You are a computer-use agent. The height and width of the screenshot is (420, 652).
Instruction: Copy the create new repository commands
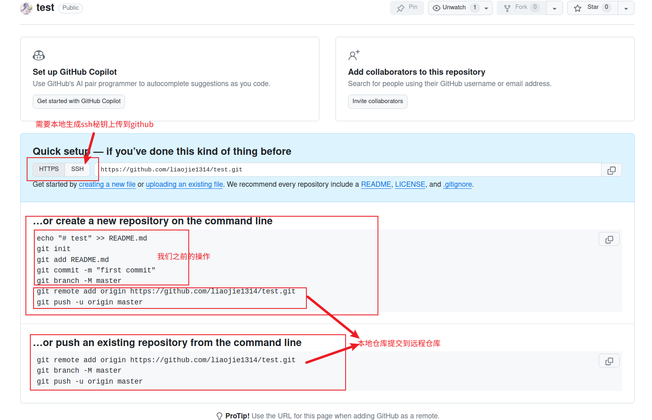pyautogui.click(x=609, y=239)
